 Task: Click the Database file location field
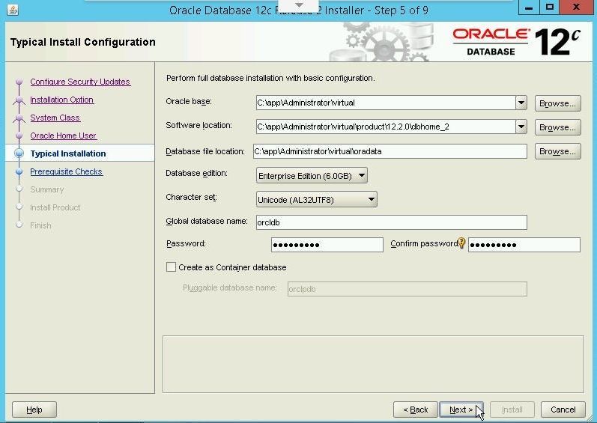[x=390, y=151]
